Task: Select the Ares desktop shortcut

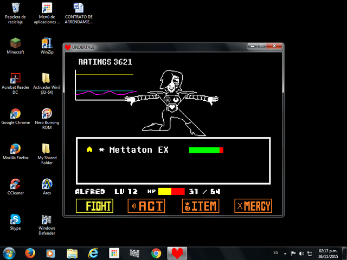Action: pyautogui.click(x=47, y=187)
